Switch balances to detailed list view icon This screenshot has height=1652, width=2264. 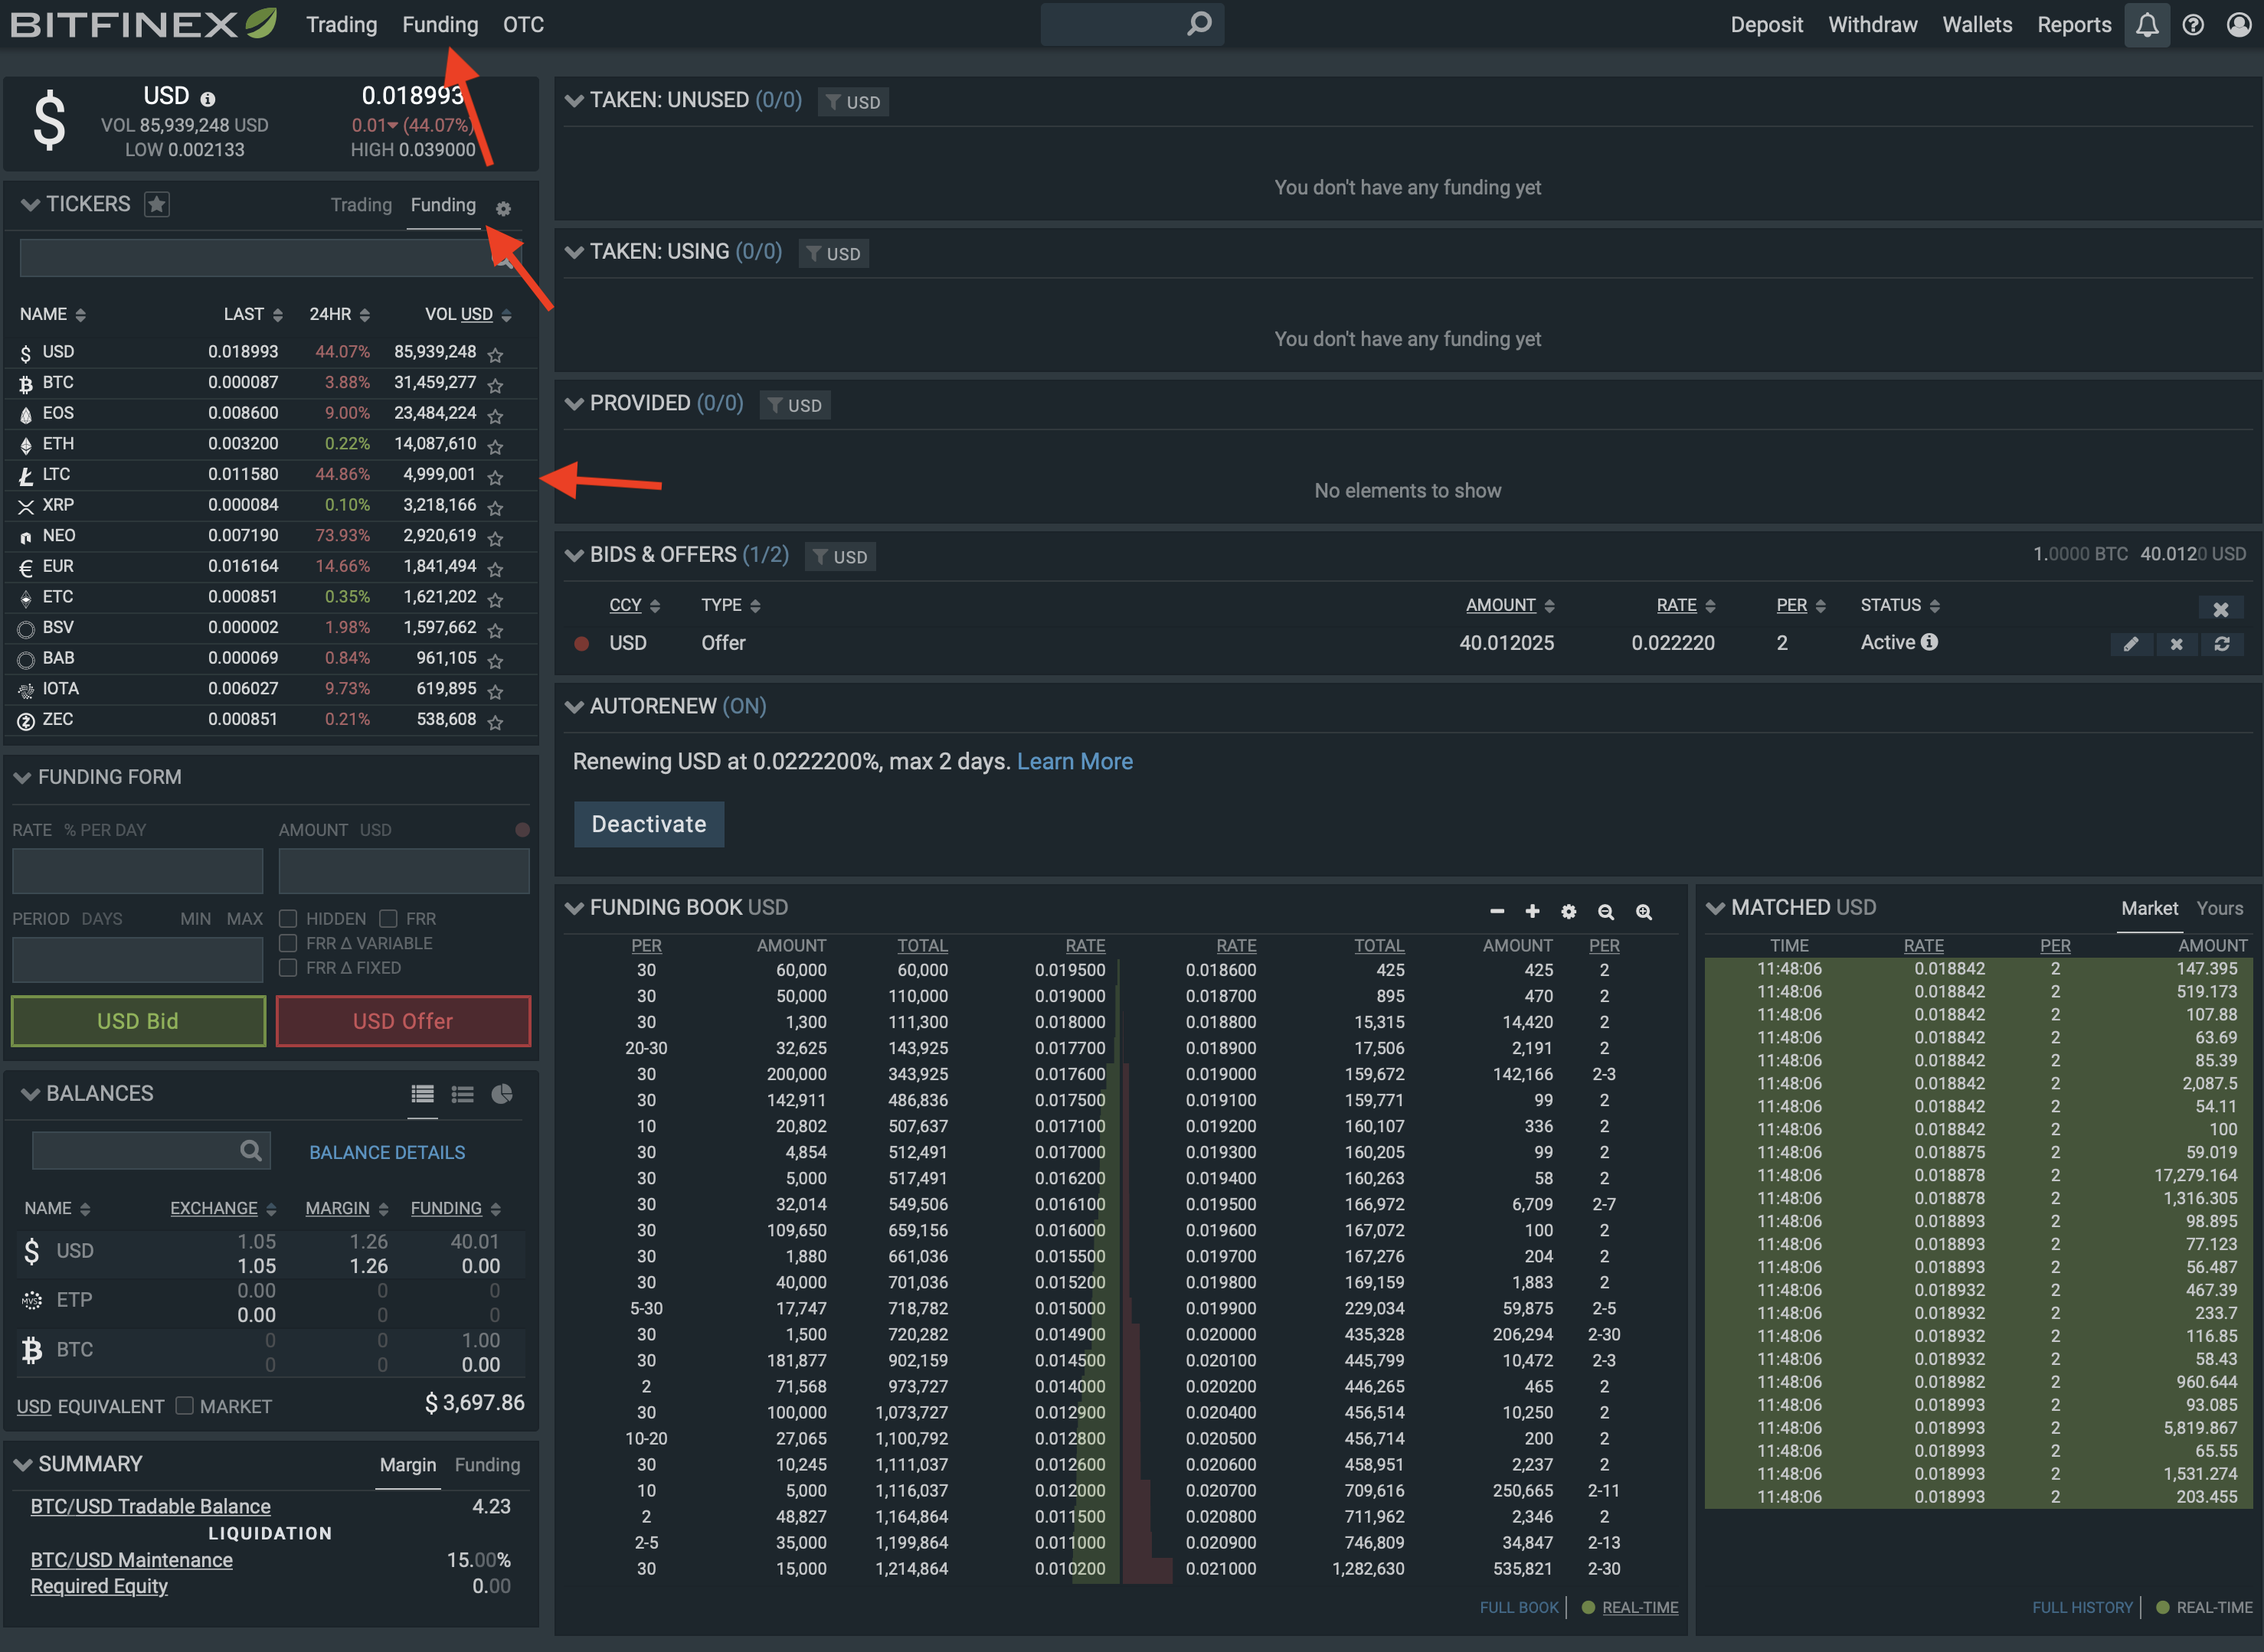tap(422, 1094)
